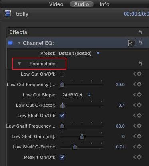Collapse the Parameters disclosure triangle
This screenshot has height=166, width=149.
click(19, 64)
